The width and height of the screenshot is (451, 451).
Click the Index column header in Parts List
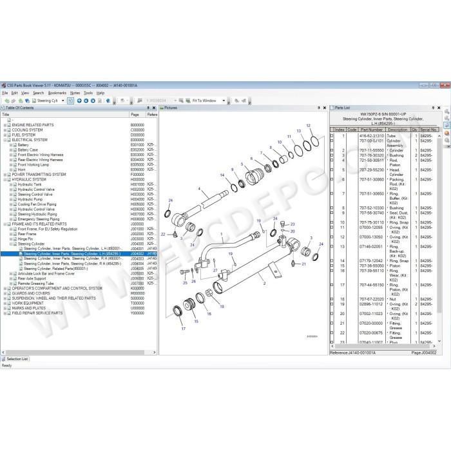[x=340, y=130]
